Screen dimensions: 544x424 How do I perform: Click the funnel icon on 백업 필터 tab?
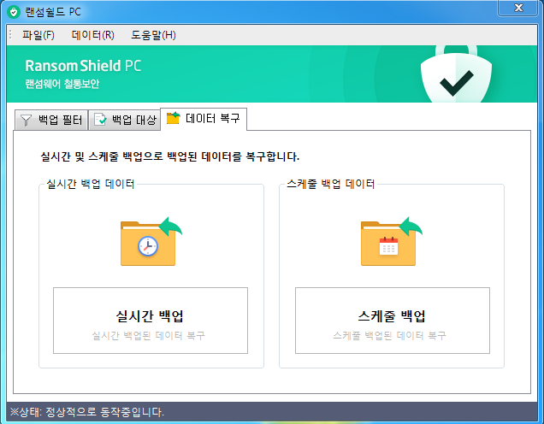[26, 121]
